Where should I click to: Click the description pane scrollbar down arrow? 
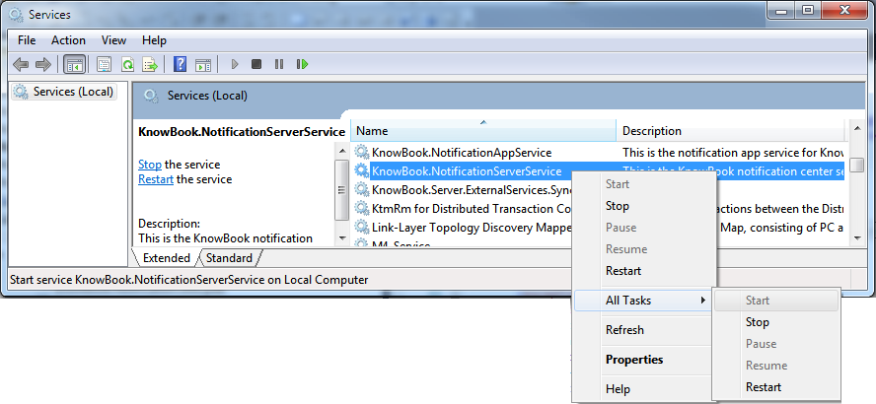tap(341, 237)
